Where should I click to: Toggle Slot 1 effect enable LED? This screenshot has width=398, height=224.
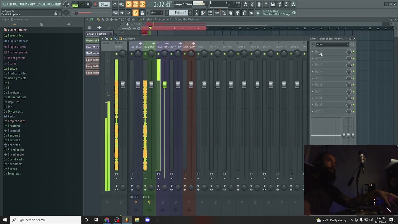pyautogui.click(x=354, y=52)
